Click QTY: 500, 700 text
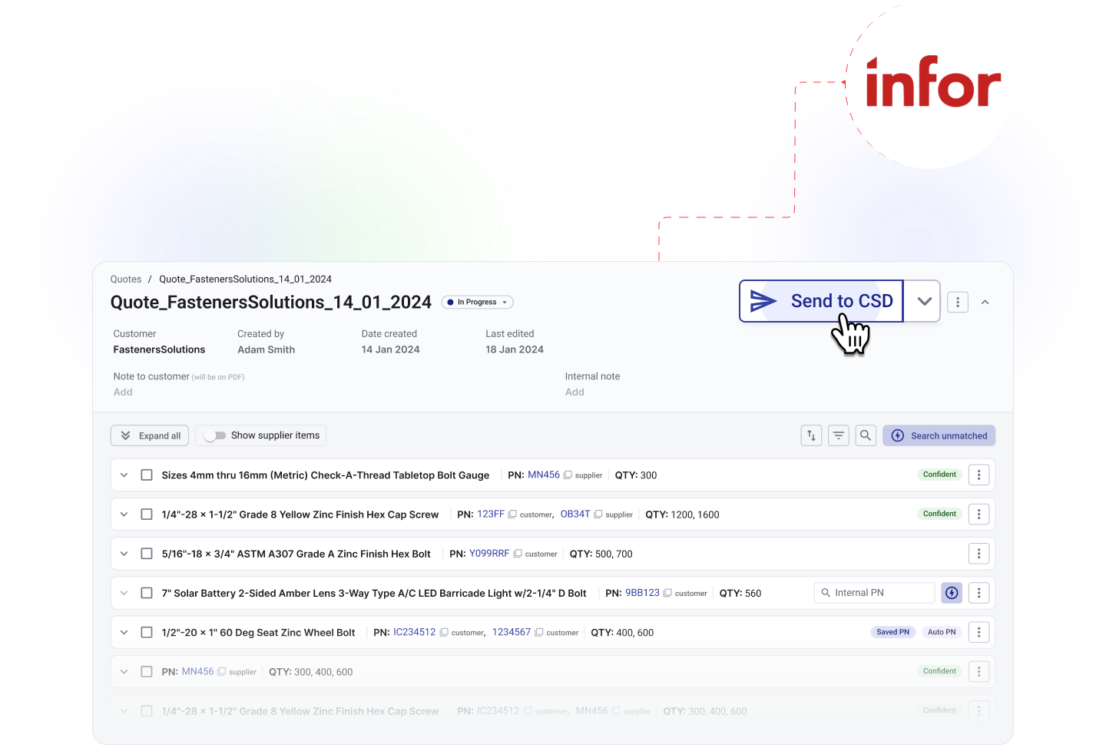Image resolution: width=1106 pixels, height=748 pixels. pyautogui.click(x=601, y=554)
